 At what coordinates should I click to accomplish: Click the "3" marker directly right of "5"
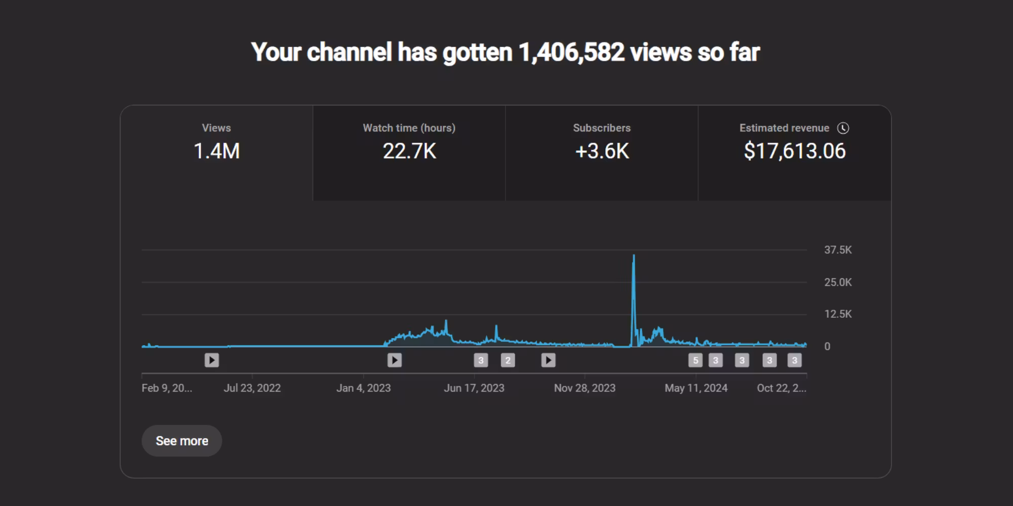(x=715, y=360)
